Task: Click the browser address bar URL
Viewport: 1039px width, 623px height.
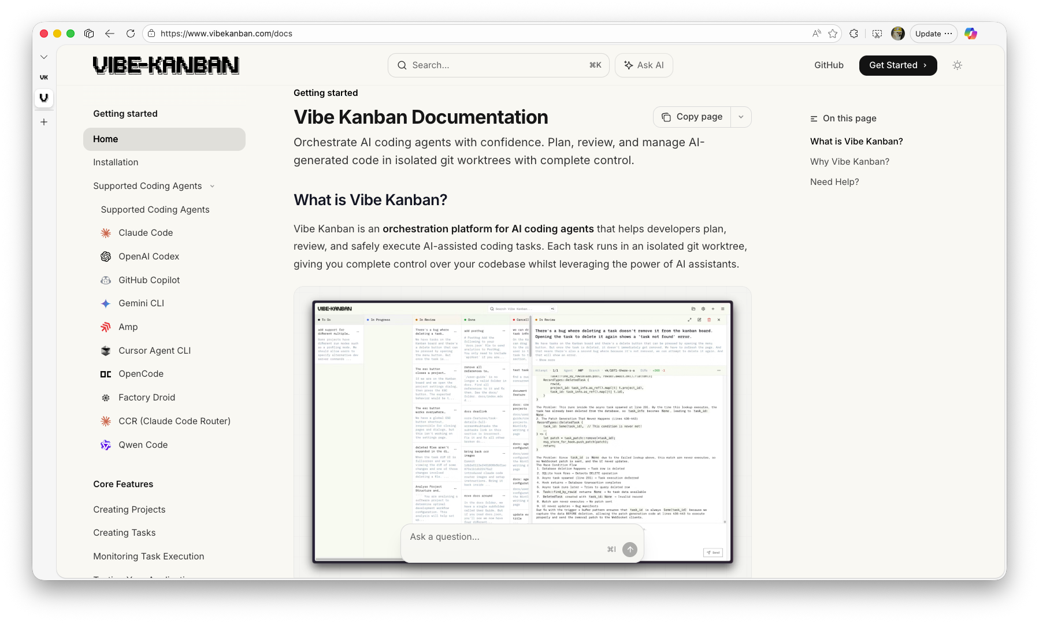Action: pos(226,34)
